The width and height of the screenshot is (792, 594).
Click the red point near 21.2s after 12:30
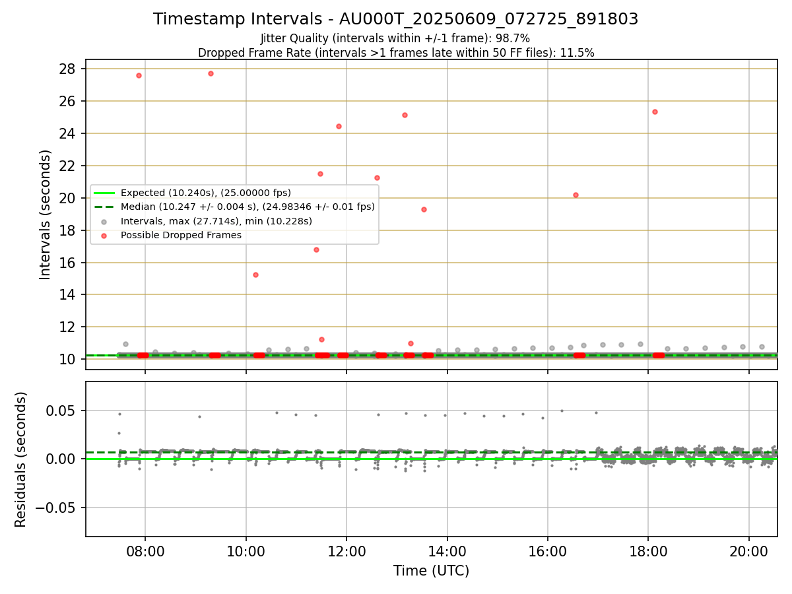(x=377, y=178)
